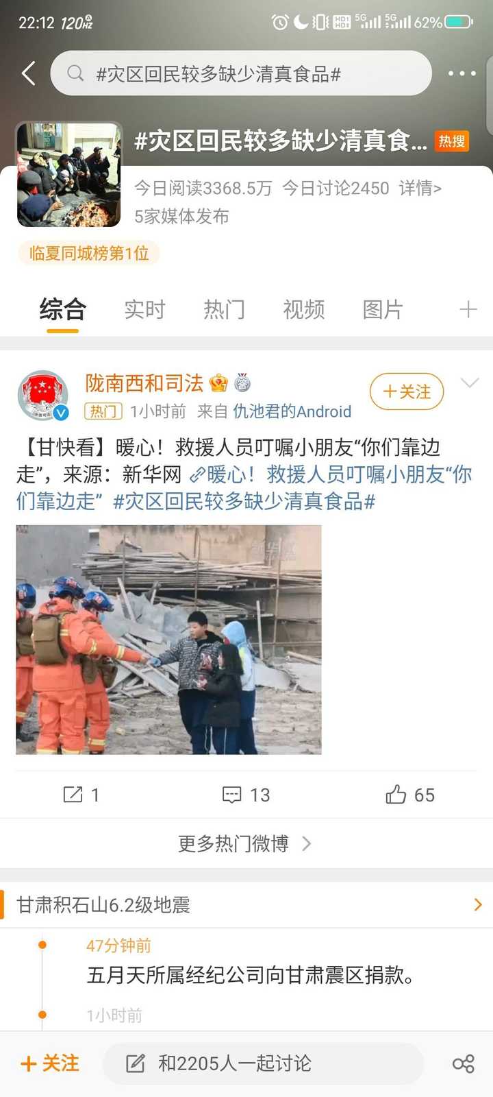The image size is (493, 1097).
Task: Open the 详情> topic details link
Action: pos(420,188)
